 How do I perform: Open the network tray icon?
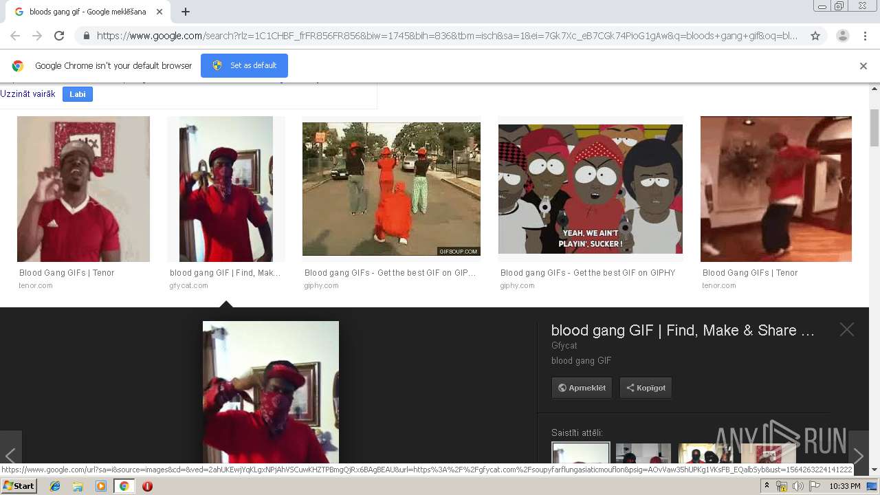tap(782, 486)
